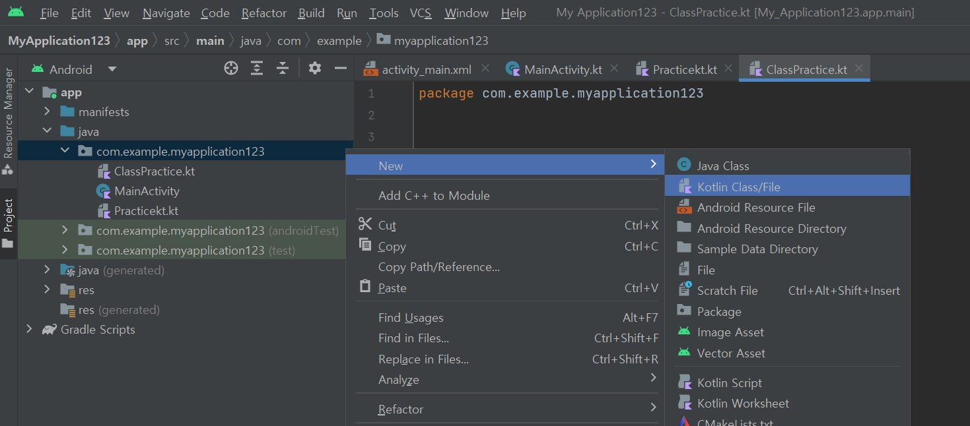Choose Image Asset in submenu
This screenshot has height=426, width=970.
[x=787, y=332]
